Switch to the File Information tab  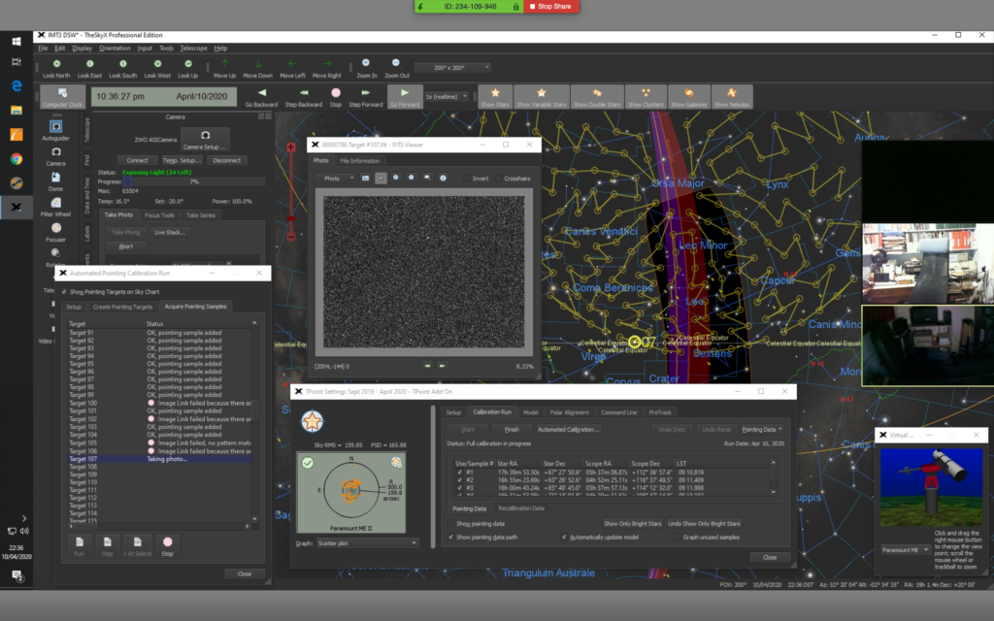click(359, 161)
